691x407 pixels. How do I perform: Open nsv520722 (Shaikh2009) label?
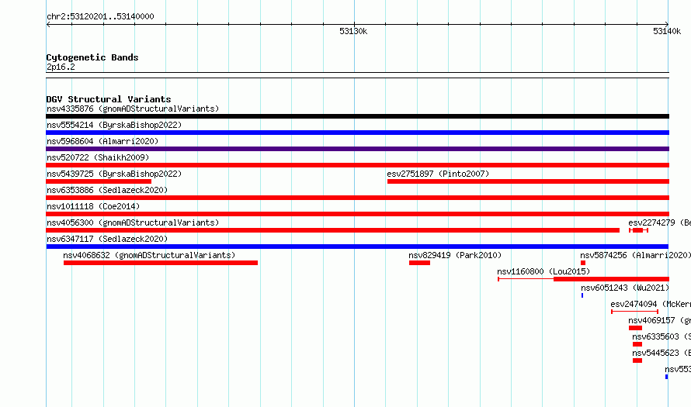[98, 157]
